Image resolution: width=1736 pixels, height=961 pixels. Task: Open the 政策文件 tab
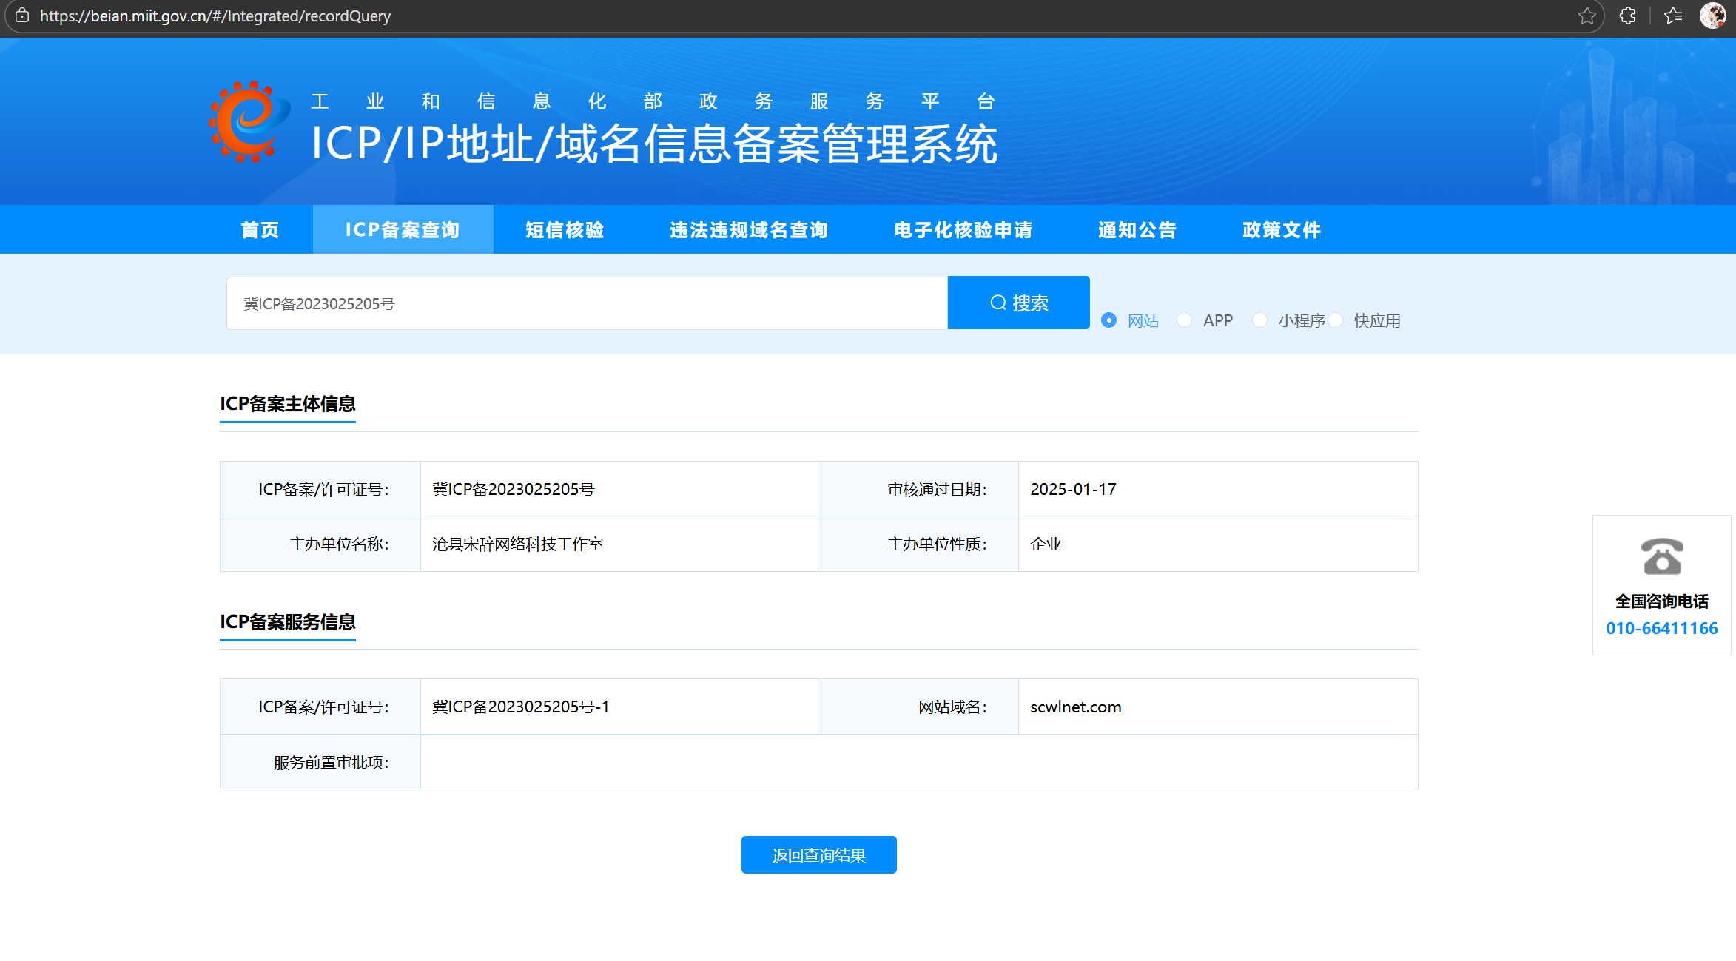tap(1282, 230)
